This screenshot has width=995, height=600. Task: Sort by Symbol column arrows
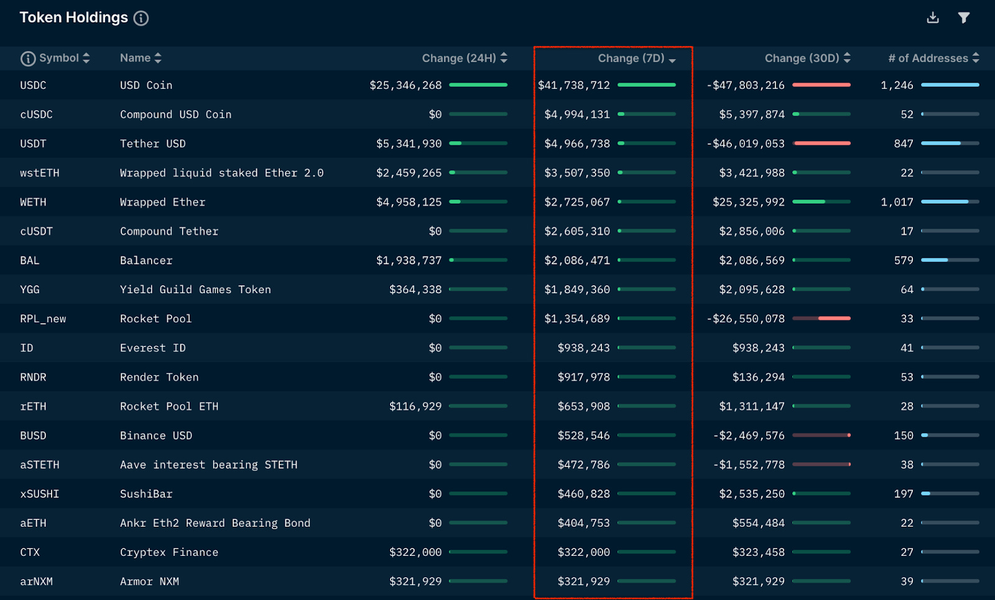coord(86,58)
